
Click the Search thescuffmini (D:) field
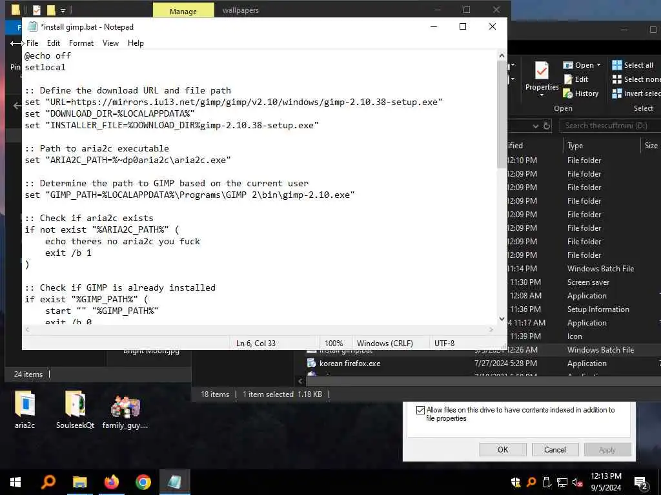(x=609, y=126)
